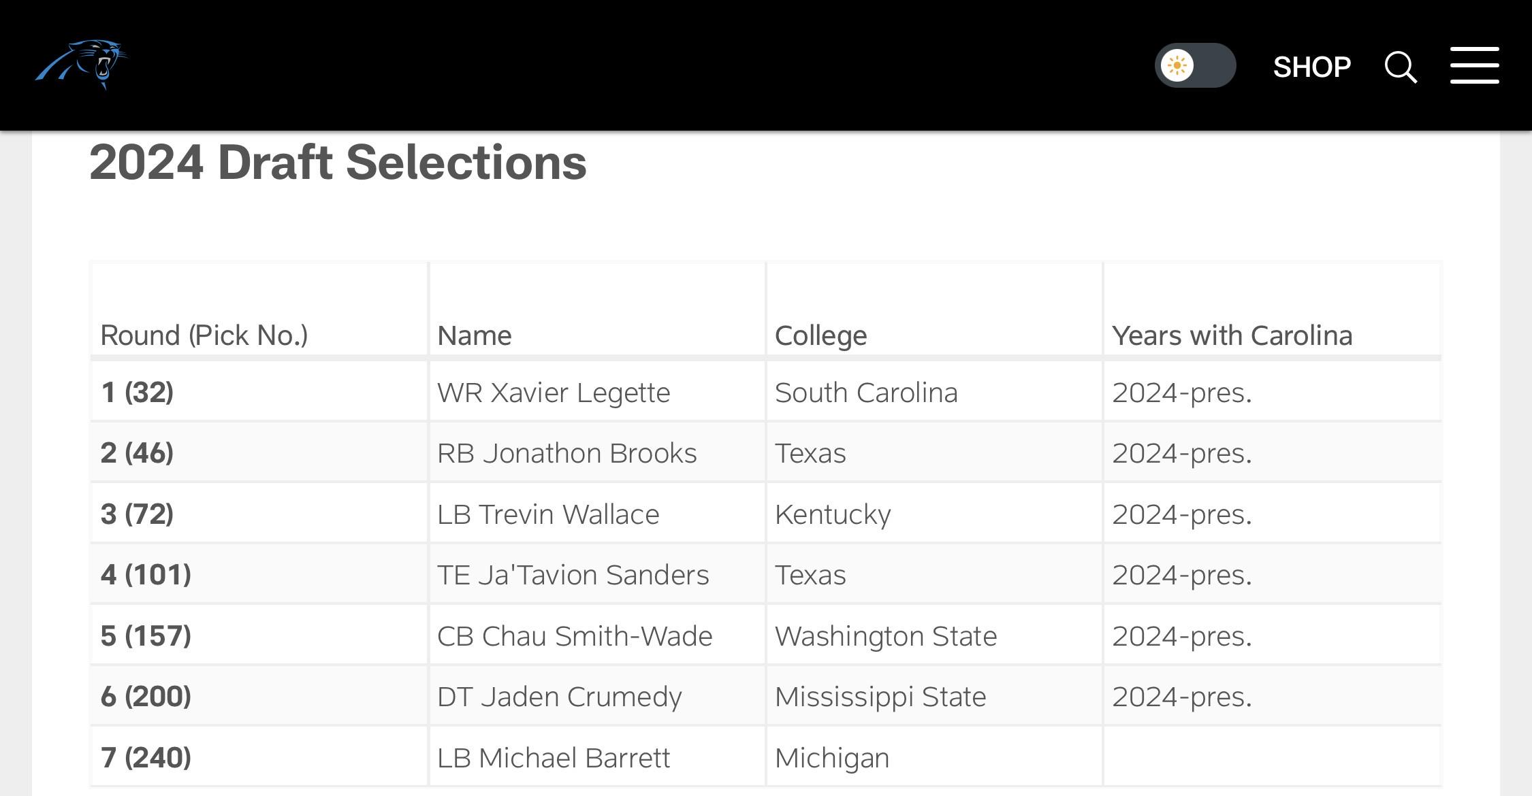Open the hamburger menu icon
This screenshot has height=796, width=1532.
coord(1474,65)
